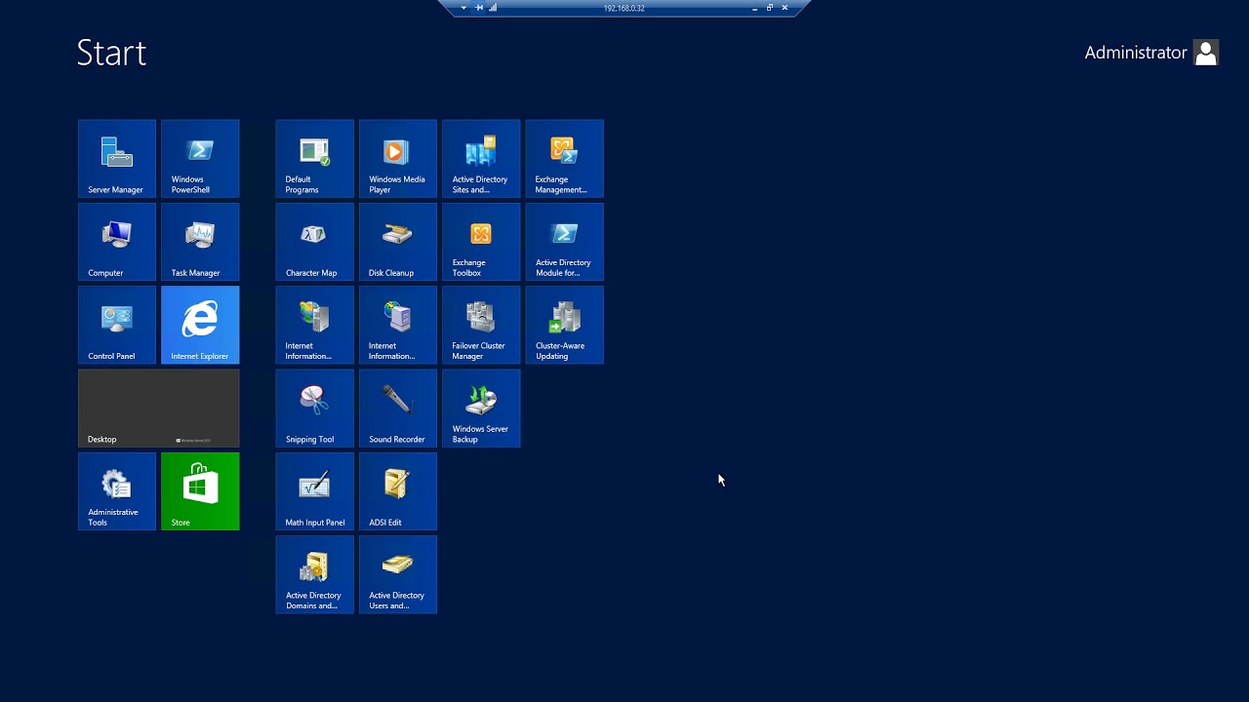Launch Exchange Management Shell tile
Screen dimensions: 1249x702
565,159
